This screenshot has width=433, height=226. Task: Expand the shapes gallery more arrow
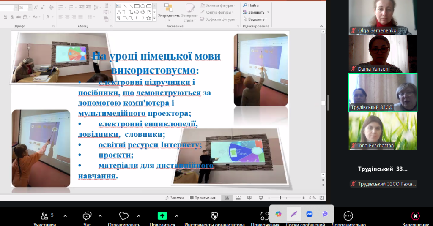click(154, 19)
